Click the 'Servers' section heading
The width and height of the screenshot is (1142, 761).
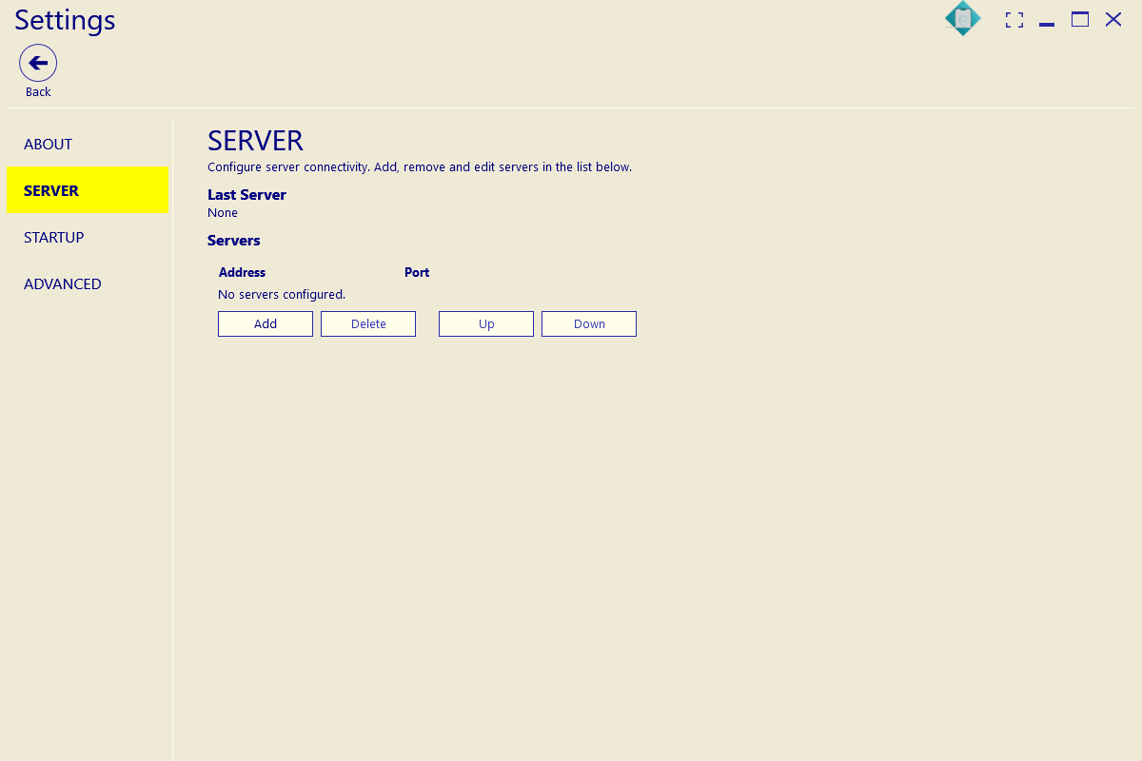[234, 240]
